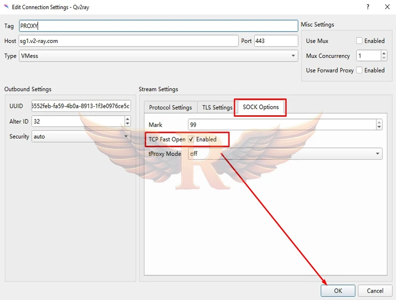
Task: Select the SOCK Options tab
Action: pos(261,107)
